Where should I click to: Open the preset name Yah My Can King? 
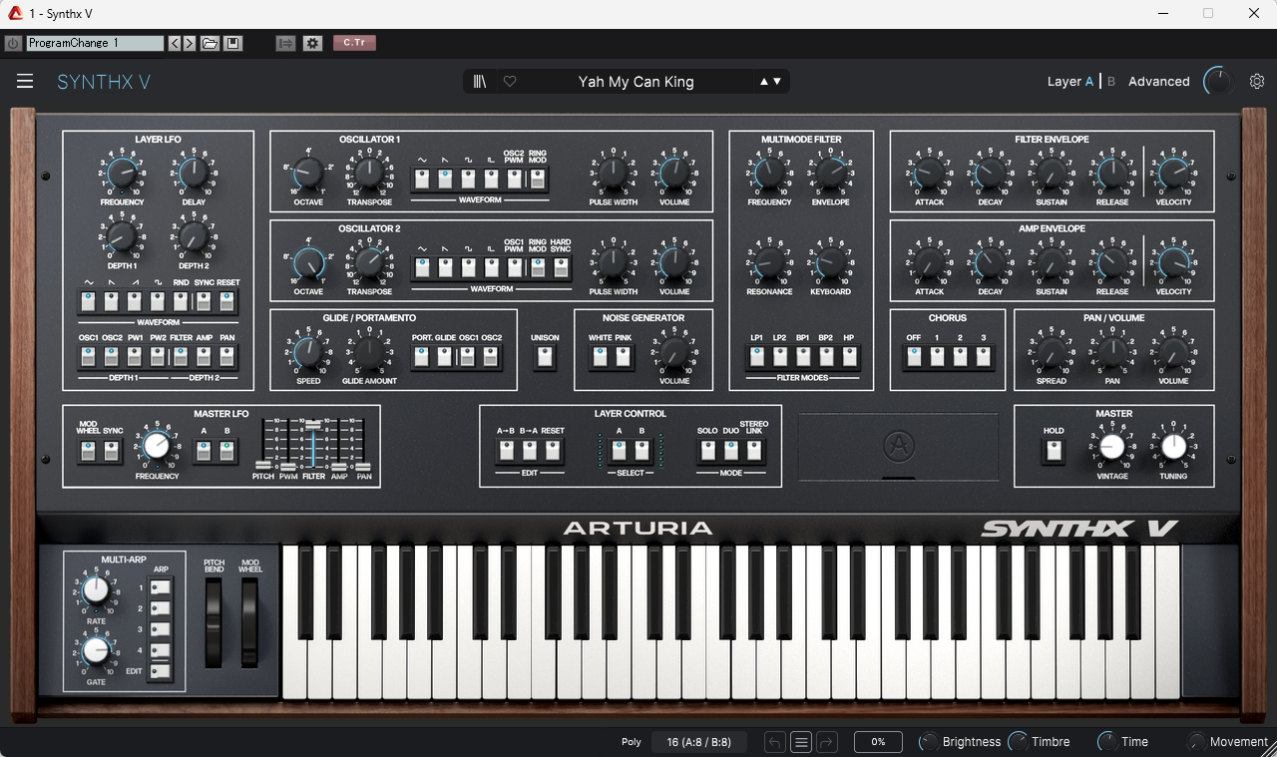[636, 82]
